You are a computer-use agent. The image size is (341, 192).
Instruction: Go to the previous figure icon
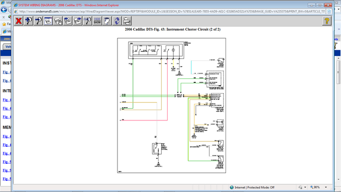click(x=68, y=21)
